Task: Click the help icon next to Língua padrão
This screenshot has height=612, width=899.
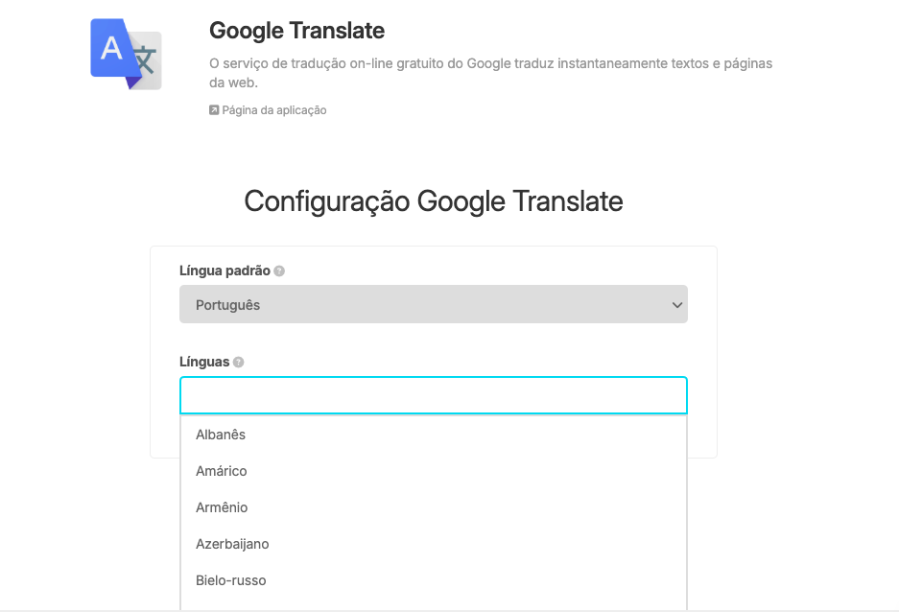Action: tap(279, 271)
